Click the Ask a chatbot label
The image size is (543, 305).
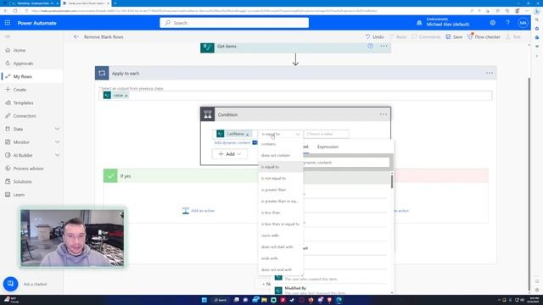pyautogui.click(x=35, y=284)
